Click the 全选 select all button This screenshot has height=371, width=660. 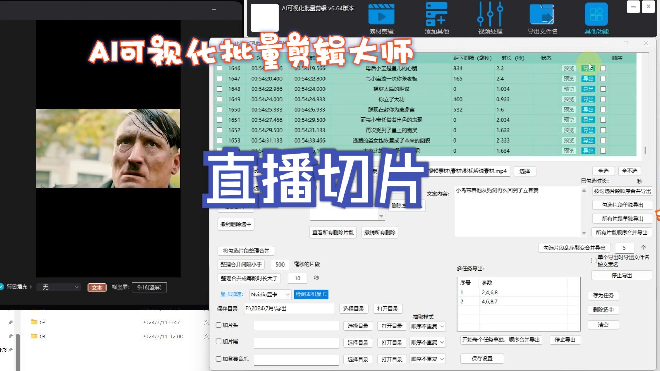point(603,171)
